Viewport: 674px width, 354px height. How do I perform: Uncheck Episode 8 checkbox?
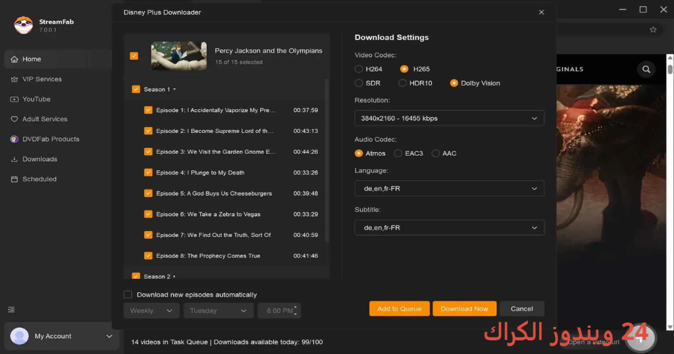pyautogui.click(x=148, y=255)
